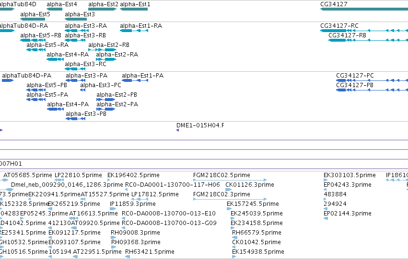Select protein CG34127-PB

tap(372, 90)
